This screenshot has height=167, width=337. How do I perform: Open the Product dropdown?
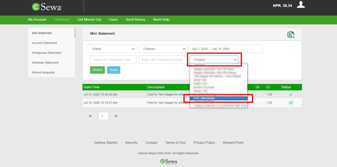coord(214,59)
